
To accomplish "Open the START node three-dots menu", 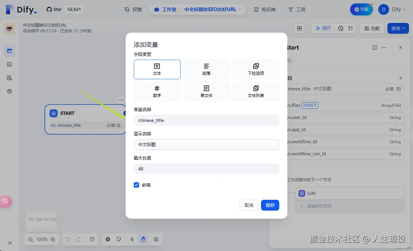I will click(121, 100).
